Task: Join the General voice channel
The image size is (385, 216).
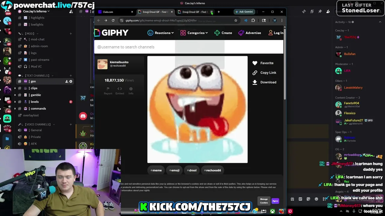Action: point(45,130)
